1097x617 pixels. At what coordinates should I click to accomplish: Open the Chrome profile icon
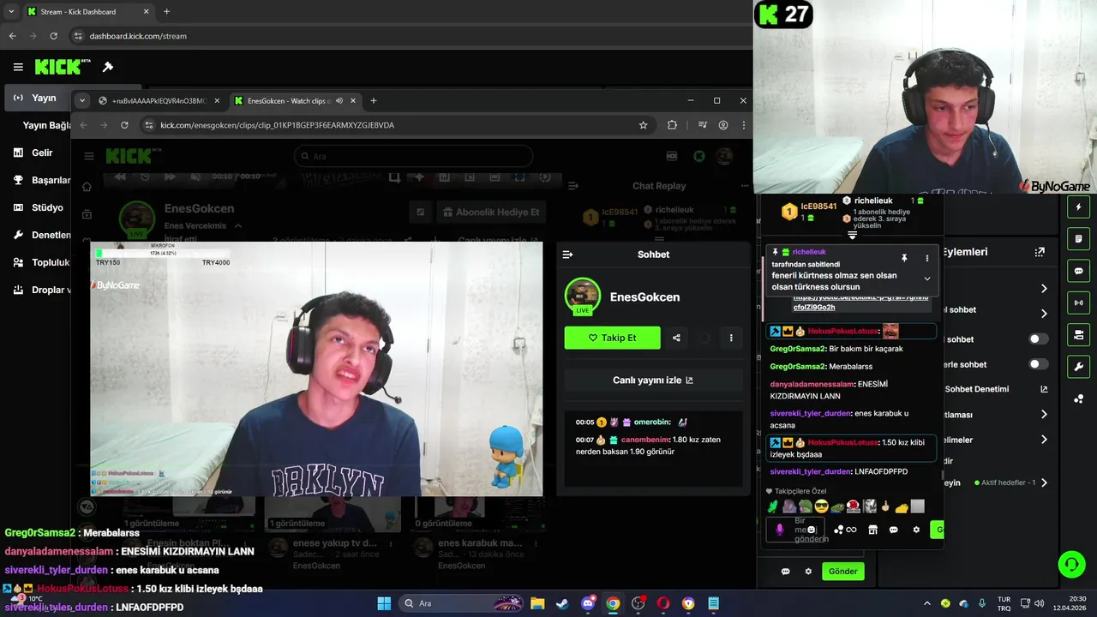[x=723, y=125]
